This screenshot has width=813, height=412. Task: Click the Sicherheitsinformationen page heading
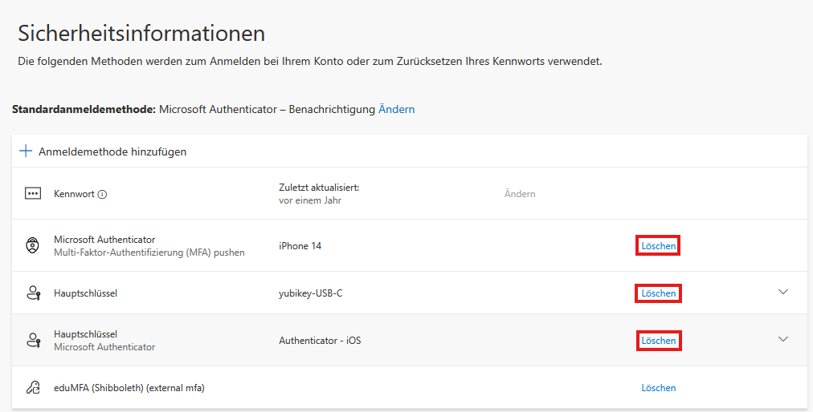click(x=141, y=34)
